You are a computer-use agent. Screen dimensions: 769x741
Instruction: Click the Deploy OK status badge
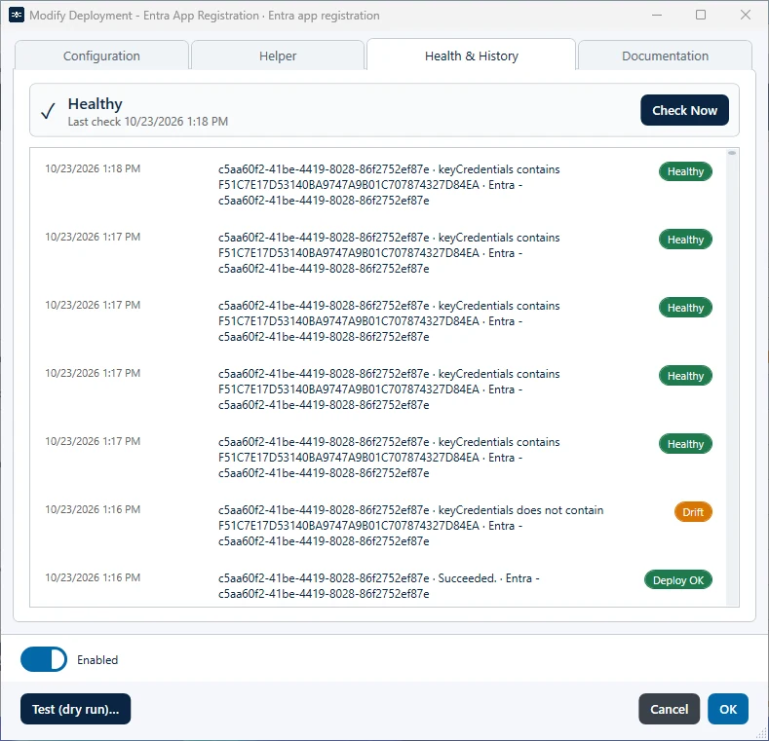pos(678,580)
